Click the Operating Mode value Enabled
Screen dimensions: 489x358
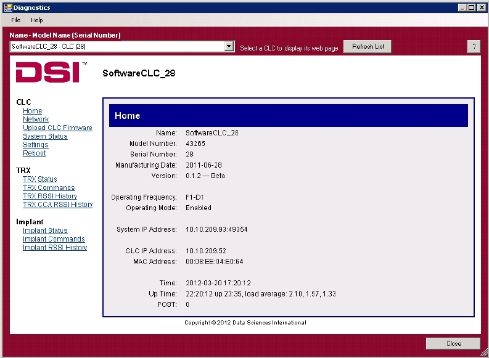pyautogui.click(x=199, y=208)
